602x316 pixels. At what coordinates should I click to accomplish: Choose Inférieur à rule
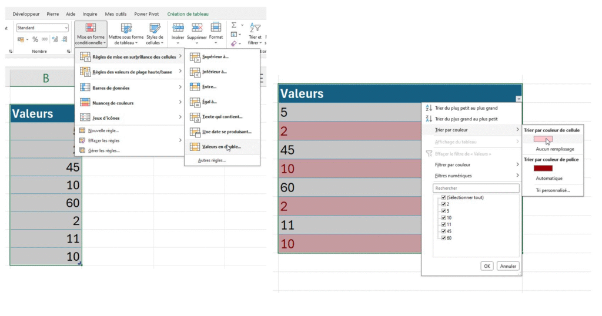(x=222, y=72)
